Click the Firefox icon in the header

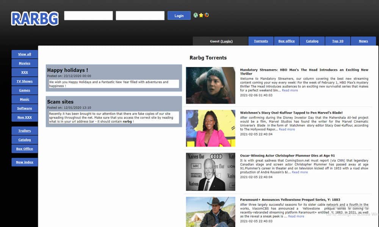pyautogui.click(x=207, y=15)
